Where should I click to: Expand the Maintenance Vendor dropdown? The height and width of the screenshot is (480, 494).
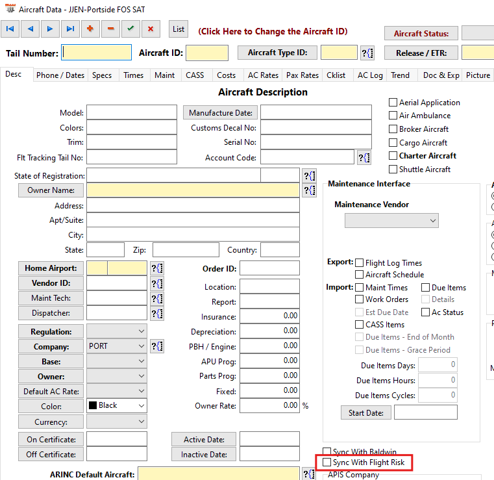tap(391, 221)
